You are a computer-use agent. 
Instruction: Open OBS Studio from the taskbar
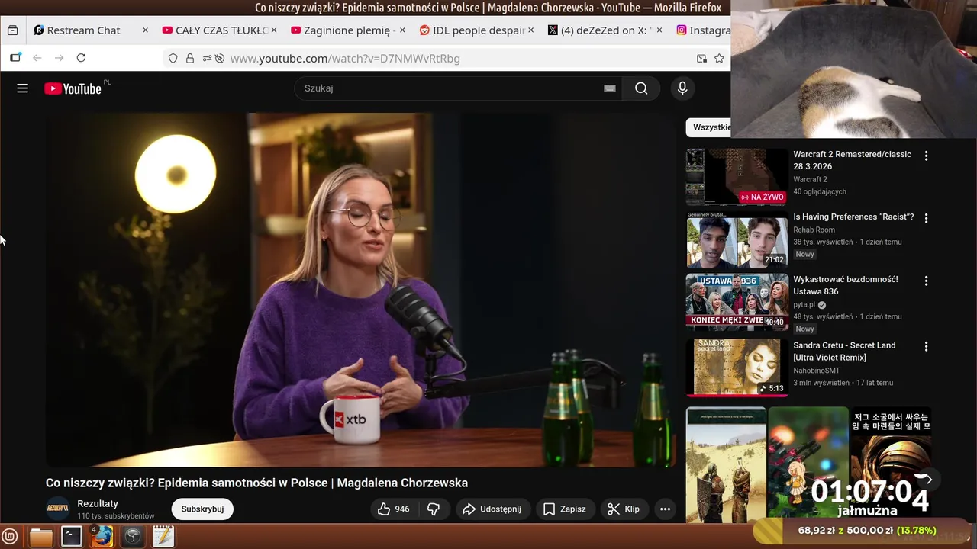click(x=133, y=537)
